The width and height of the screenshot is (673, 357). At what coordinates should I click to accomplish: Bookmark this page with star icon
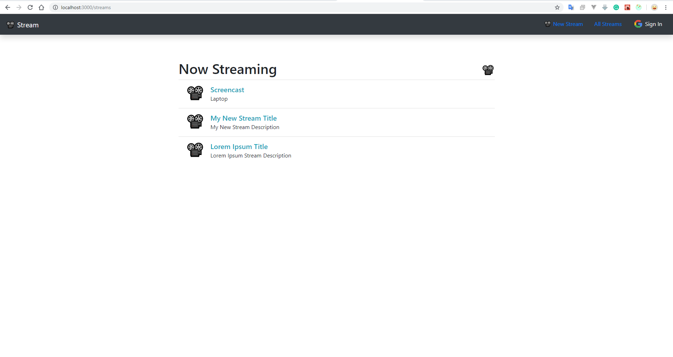(x=557, y=7)
